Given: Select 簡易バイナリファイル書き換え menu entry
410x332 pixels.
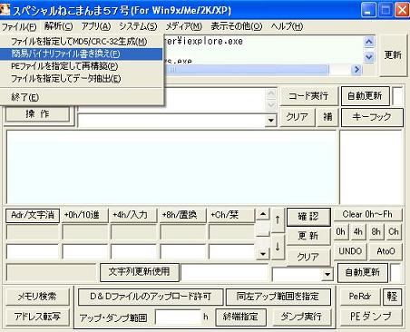Looking at the screenshot, I should point(81,54).
